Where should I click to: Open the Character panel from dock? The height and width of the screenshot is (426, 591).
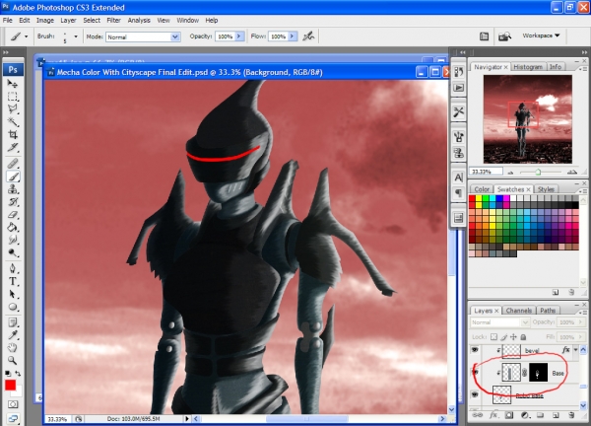(459, 177)
